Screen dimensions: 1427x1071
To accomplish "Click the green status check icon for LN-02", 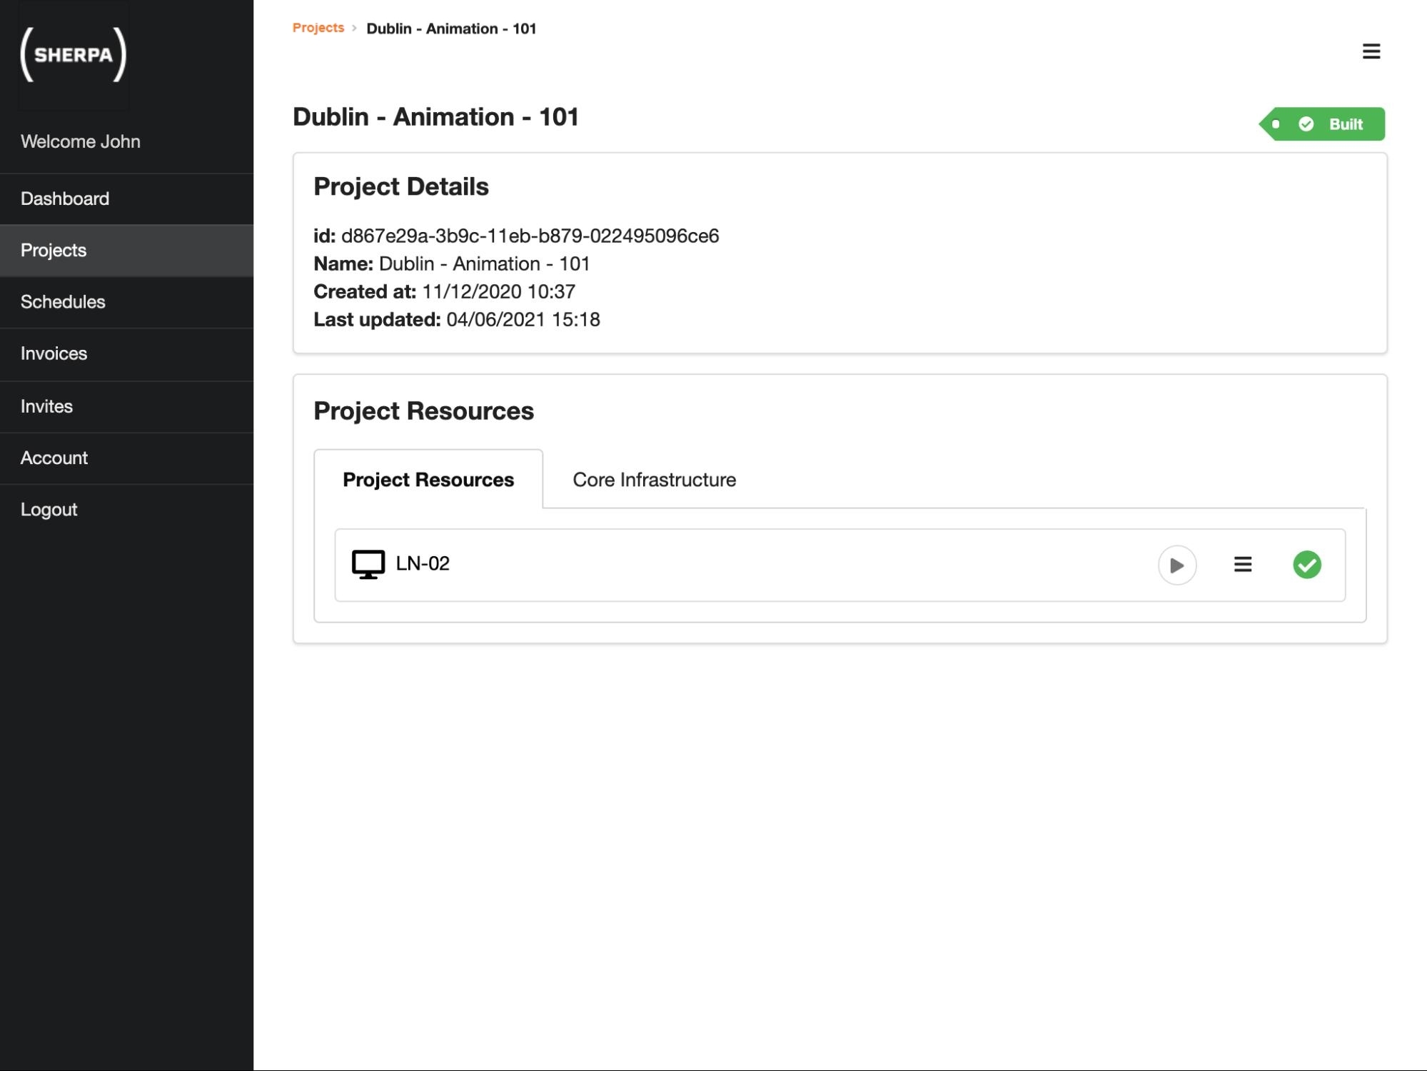I will coord(1308,565).
